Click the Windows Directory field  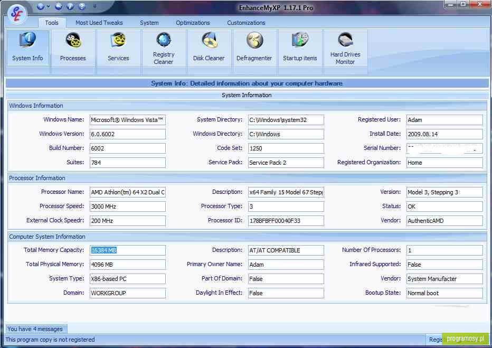click(286, 134)
